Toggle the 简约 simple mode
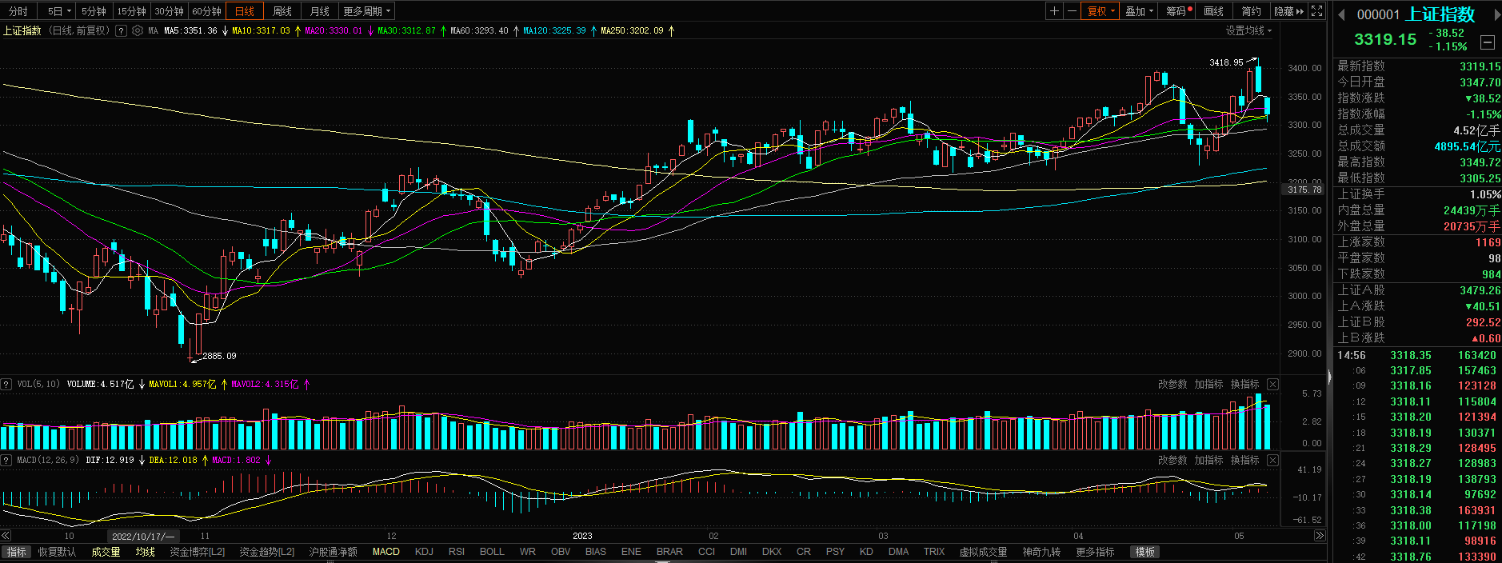 pos(1251,11)
